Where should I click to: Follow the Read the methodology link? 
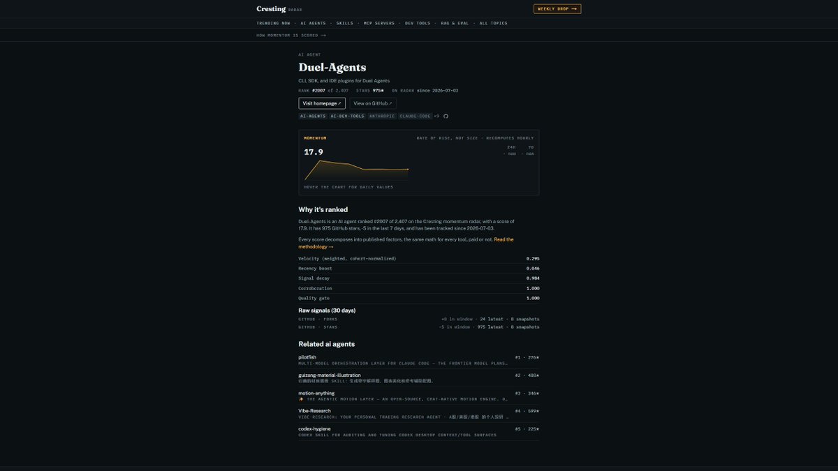pos(406,243)
